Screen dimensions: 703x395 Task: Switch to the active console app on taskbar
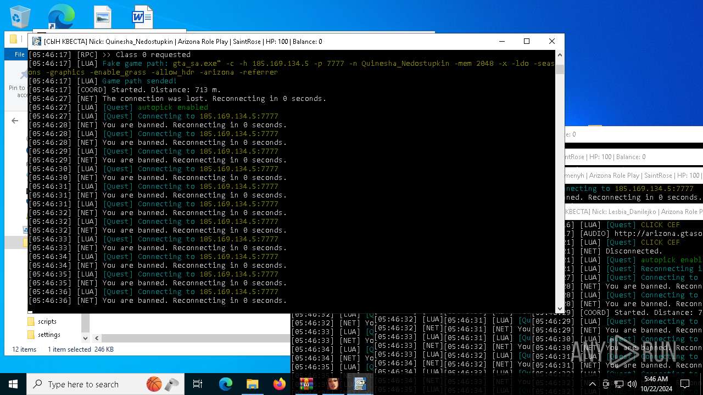360,384
